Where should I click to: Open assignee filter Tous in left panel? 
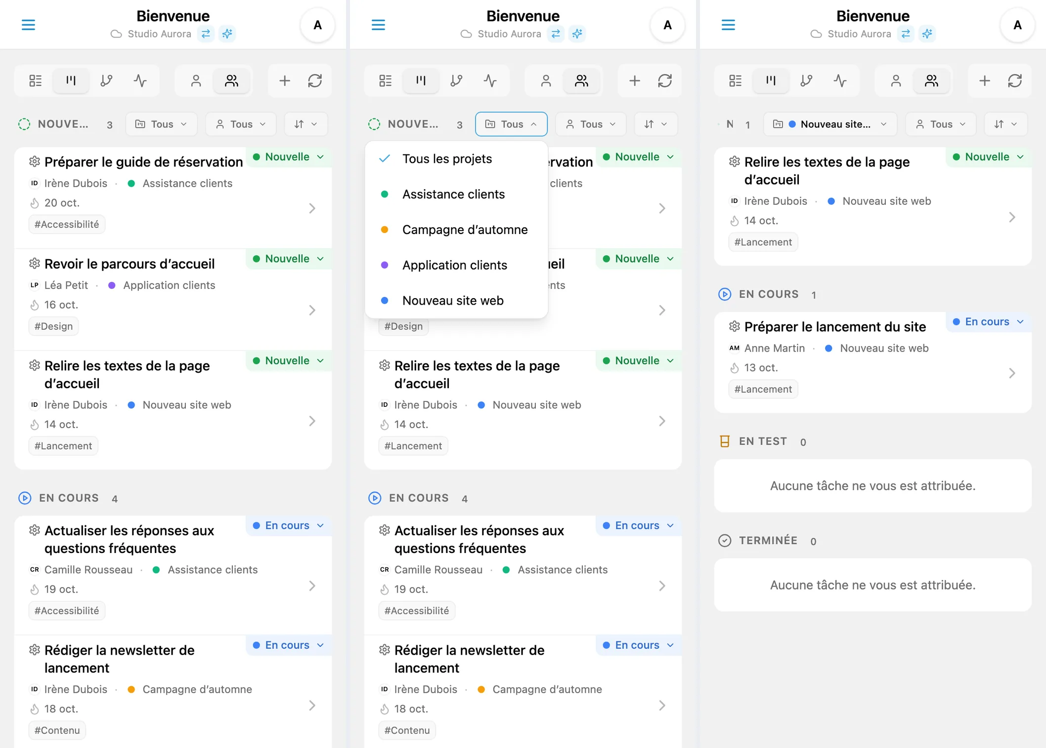coord(241,124)
